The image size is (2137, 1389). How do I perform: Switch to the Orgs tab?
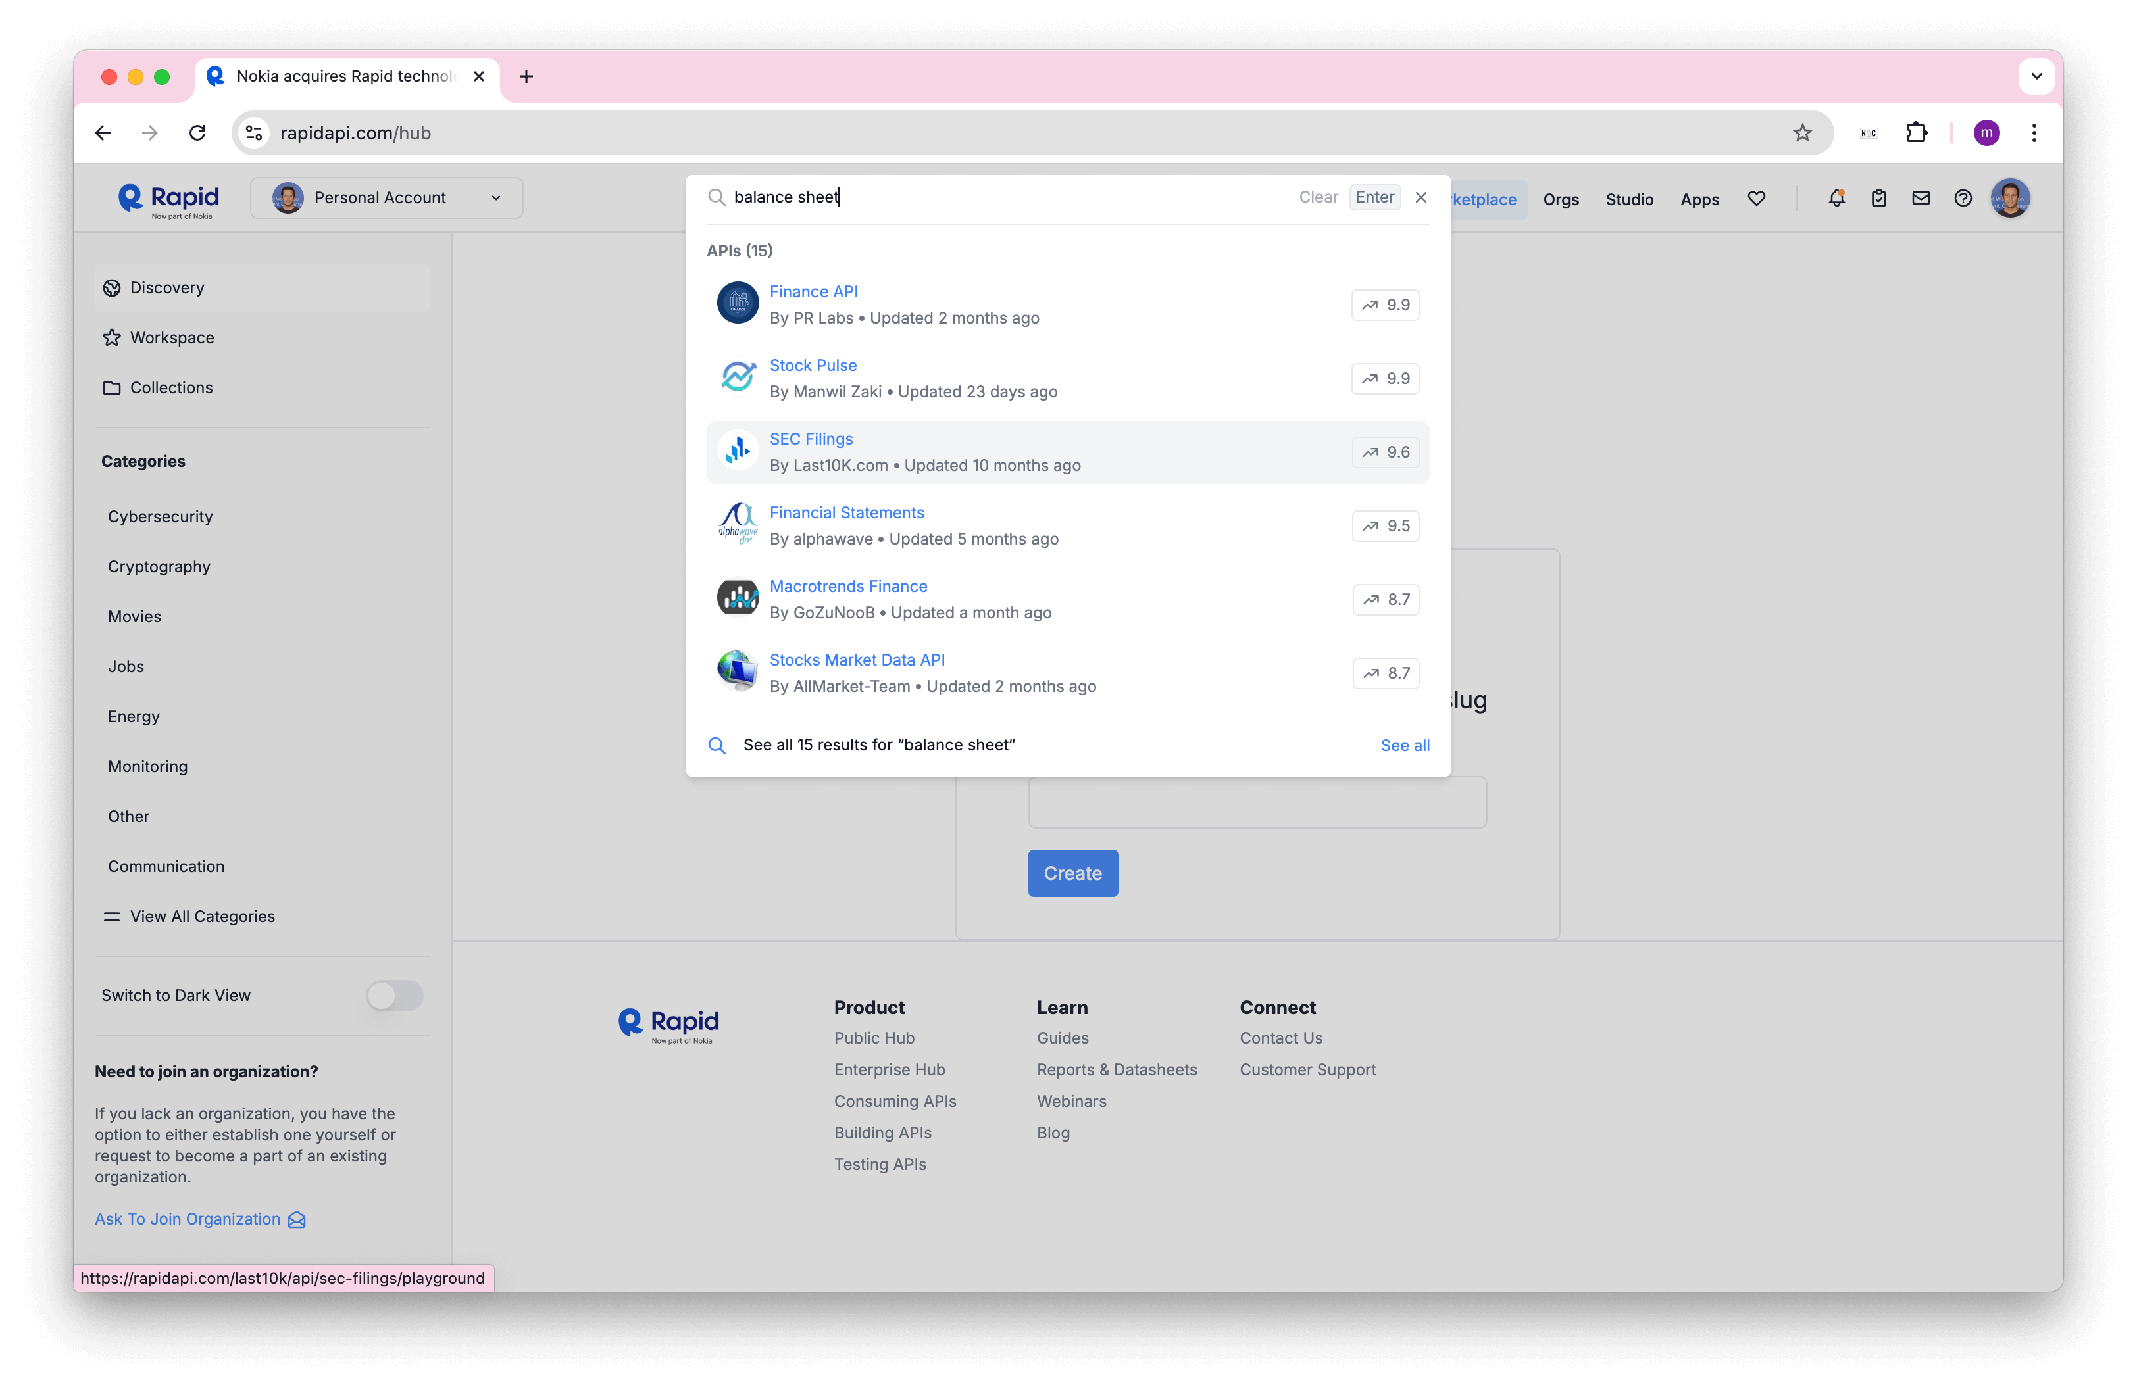(x=1561, y=199)
